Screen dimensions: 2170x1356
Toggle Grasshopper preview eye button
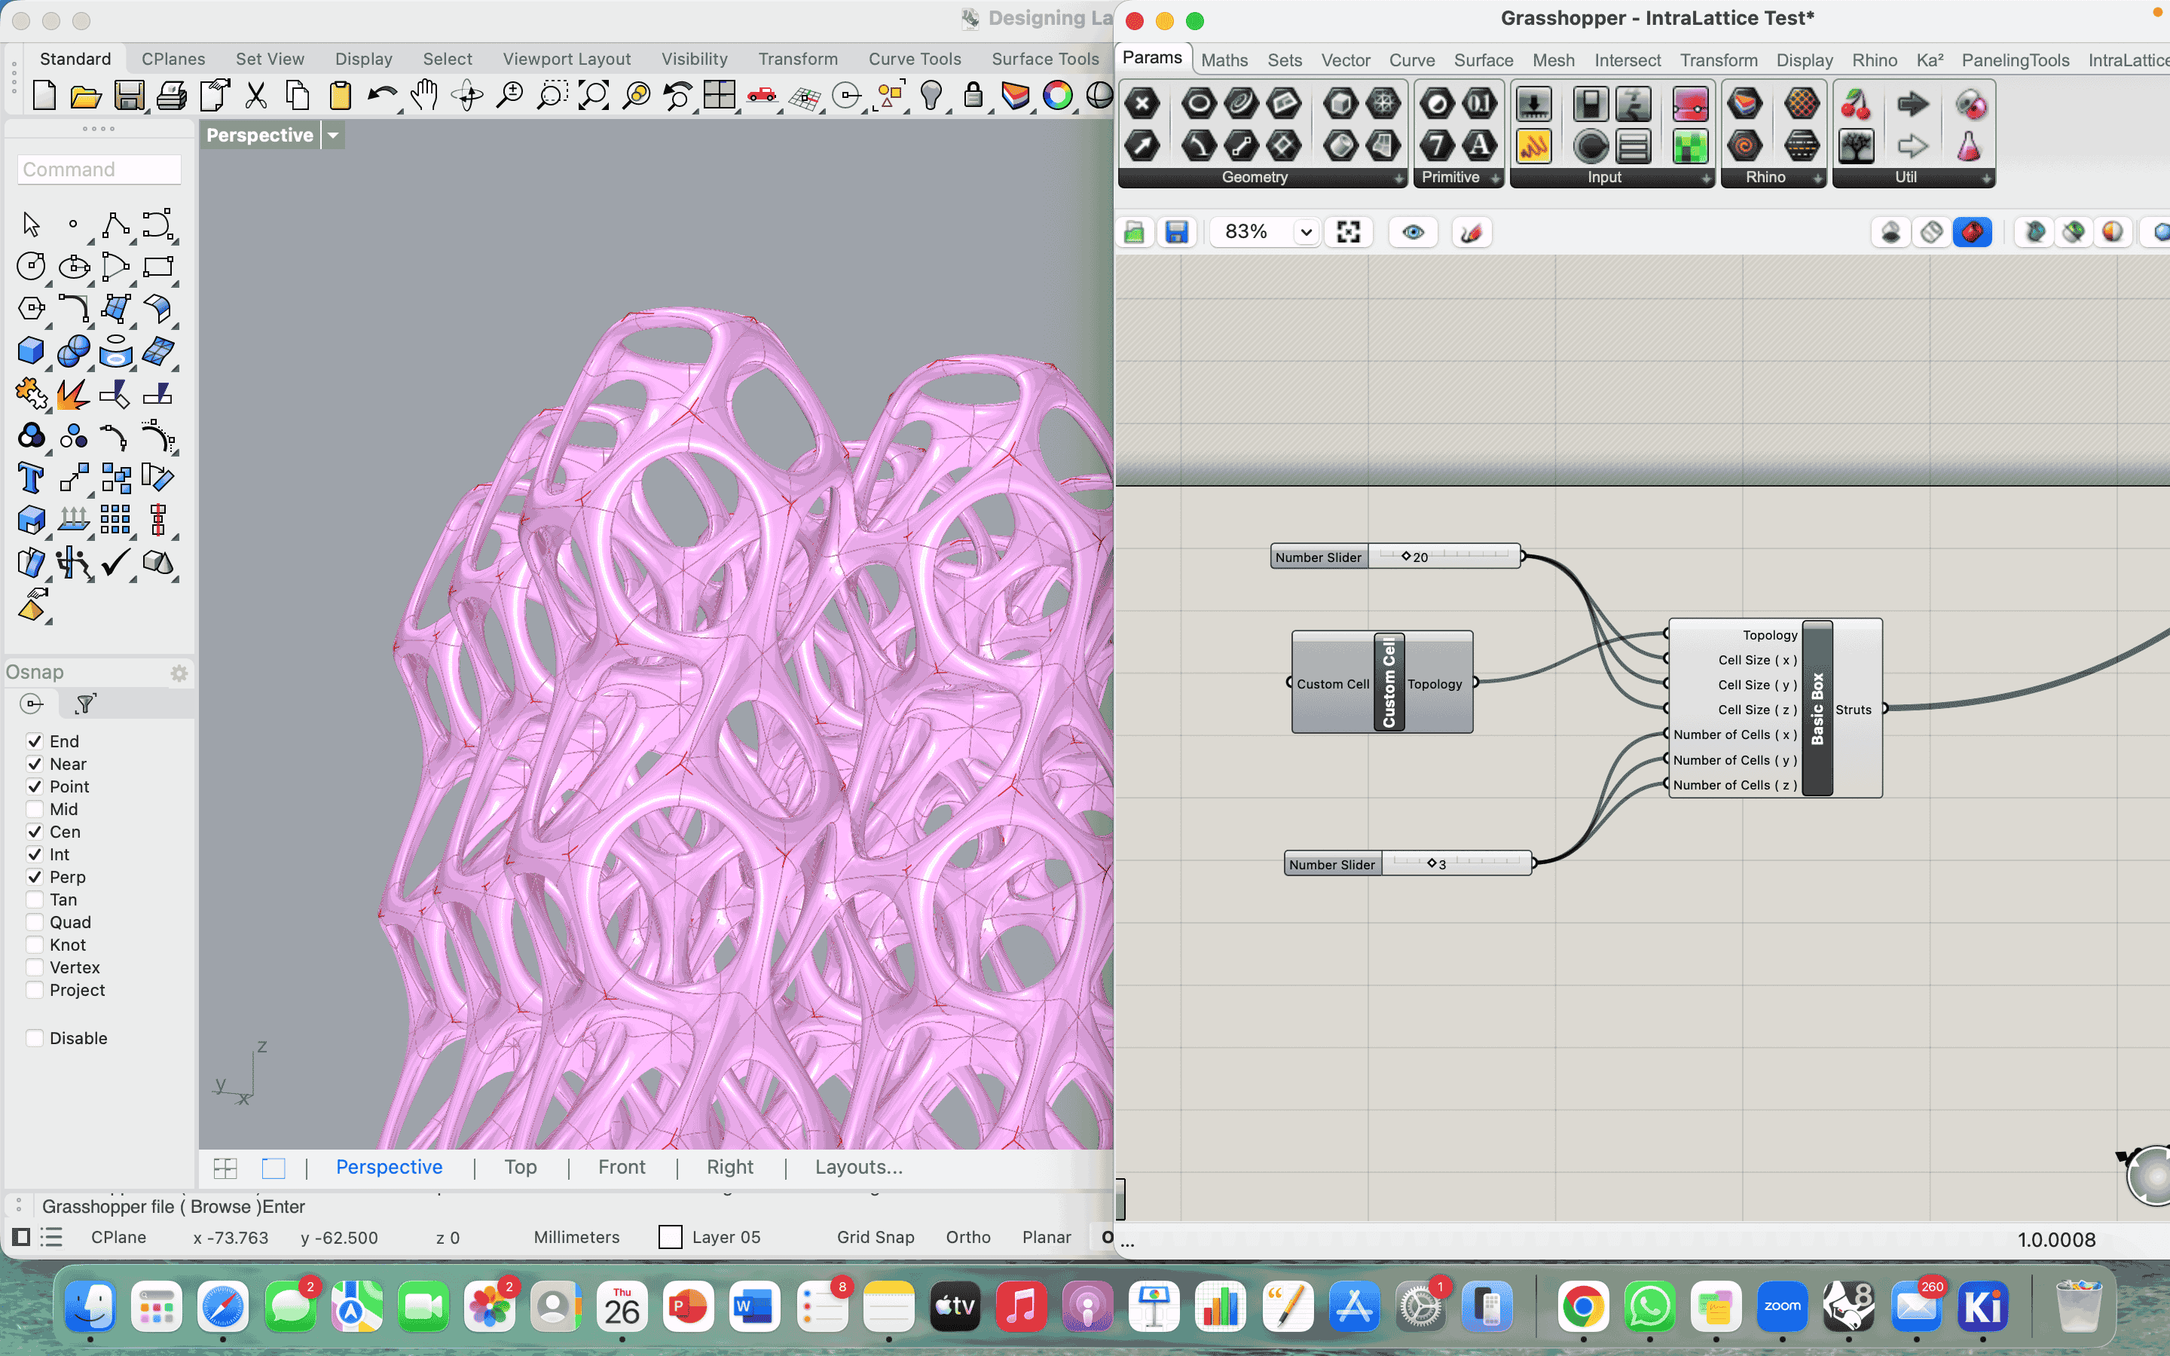point(1414,232)
